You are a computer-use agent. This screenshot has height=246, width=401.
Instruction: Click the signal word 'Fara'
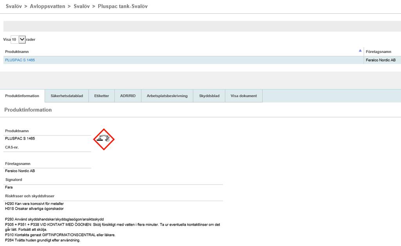coord(9,187)
